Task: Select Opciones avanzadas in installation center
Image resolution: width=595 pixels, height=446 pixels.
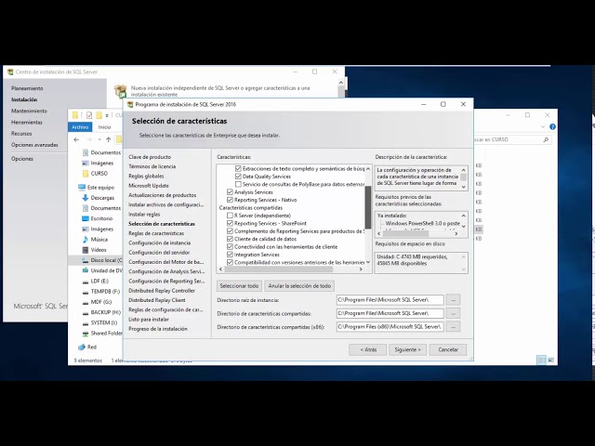Action: [34, 145]
